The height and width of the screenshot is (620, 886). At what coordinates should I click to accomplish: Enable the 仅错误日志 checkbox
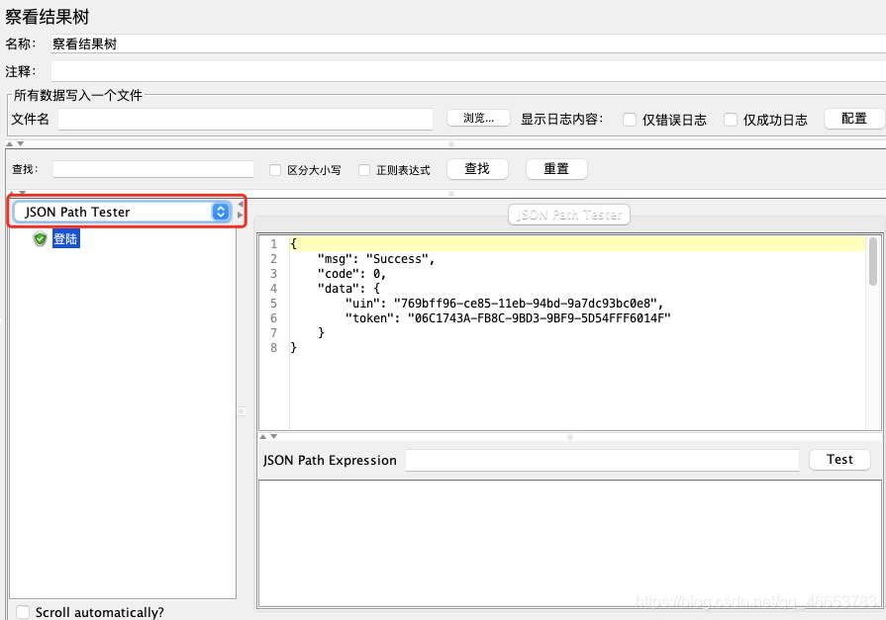pos(629,120)
